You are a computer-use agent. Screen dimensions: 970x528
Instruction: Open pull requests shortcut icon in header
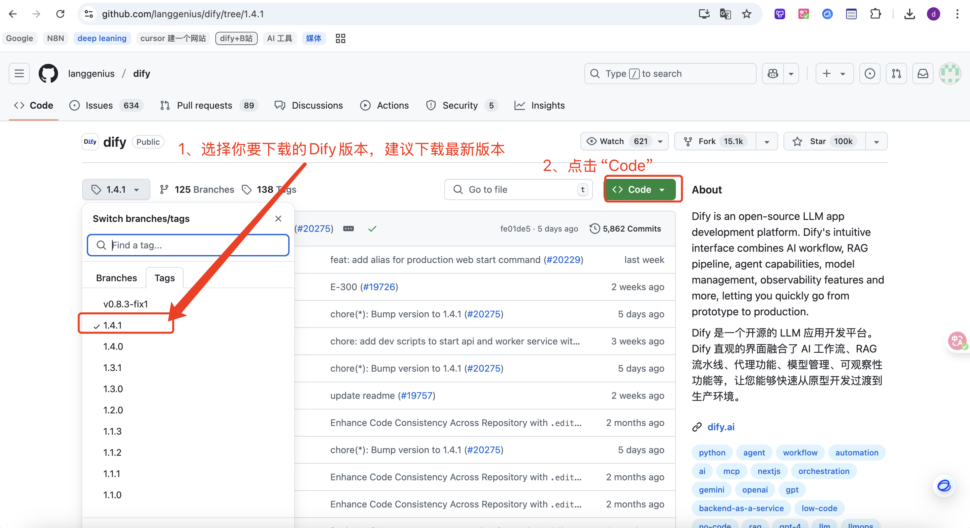coord(896,74)
